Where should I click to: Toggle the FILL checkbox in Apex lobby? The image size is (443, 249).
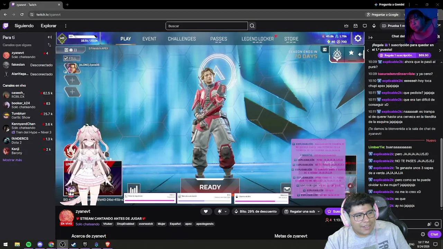pyautogui.click(x=66, y=58)
